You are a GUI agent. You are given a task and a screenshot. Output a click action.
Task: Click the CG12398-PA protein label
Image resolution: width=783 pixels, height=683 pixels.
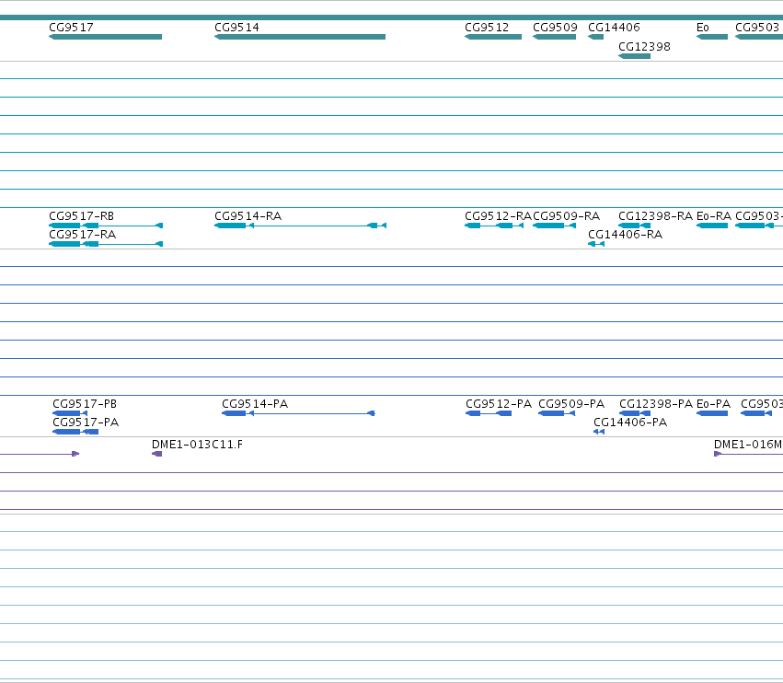coord(656,404)
